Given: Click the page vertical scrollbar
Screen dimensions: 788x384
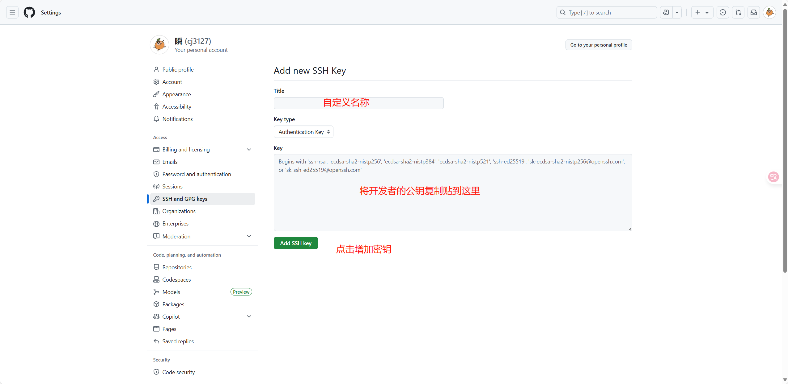Looking at the screenshot, I should point(785,140).
